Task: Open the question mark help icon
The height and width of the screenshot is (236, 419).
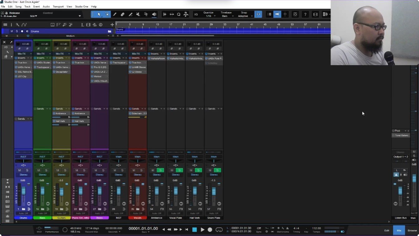Action: [305, 14]
